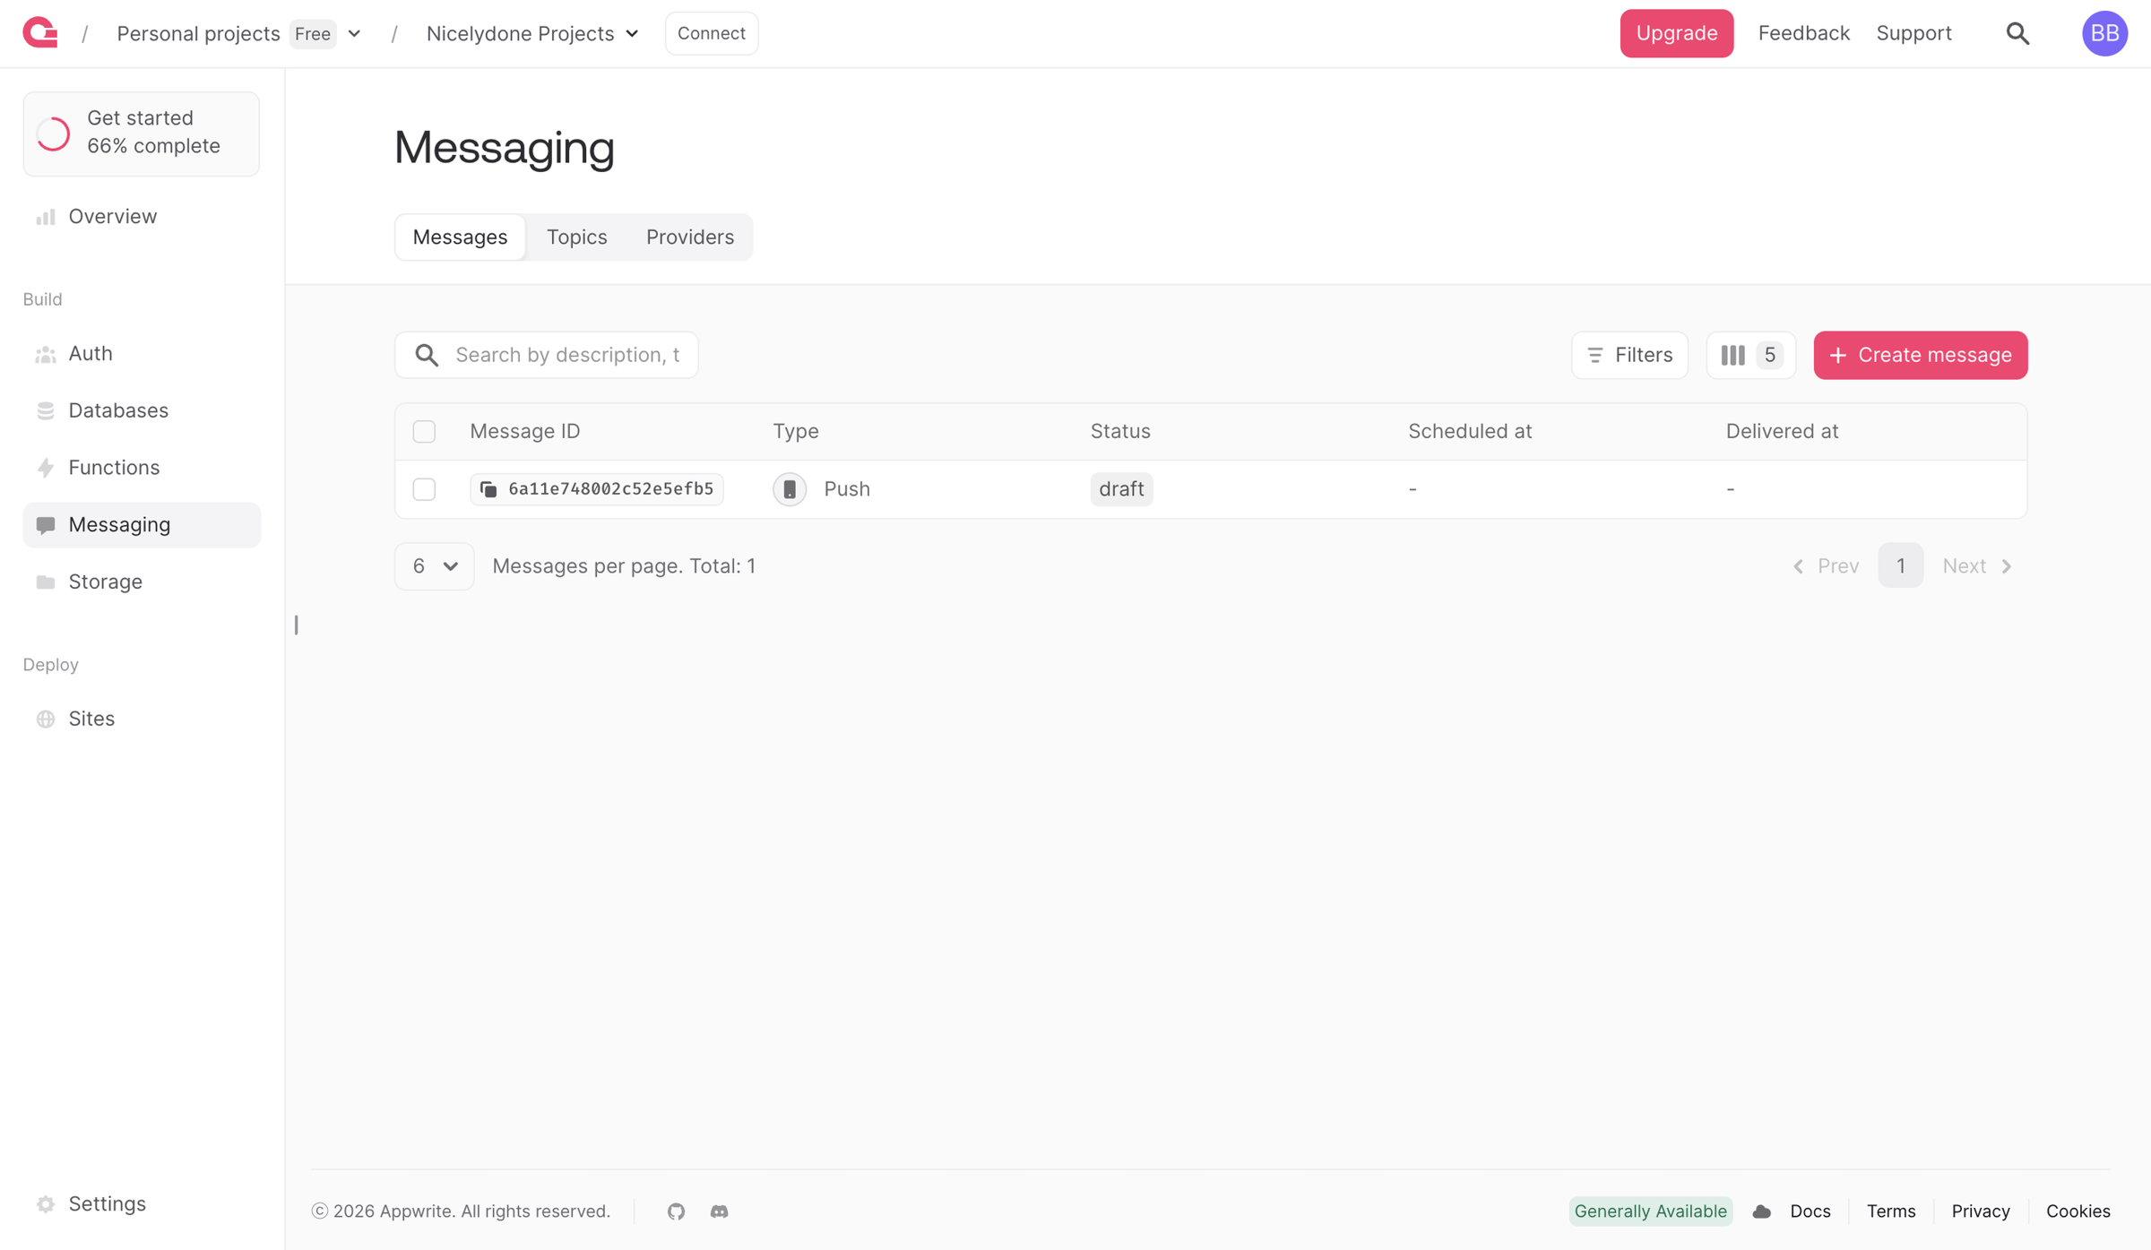Open Privacy link in footer
The width and height of the screenshot is (2151, 1250).
[x=1980, y=1211]
